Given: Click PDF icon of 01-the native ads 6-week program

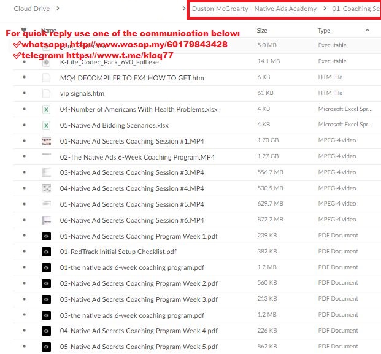Looking at the screenshot, I should pyautogui.click(x=46, y=267).
